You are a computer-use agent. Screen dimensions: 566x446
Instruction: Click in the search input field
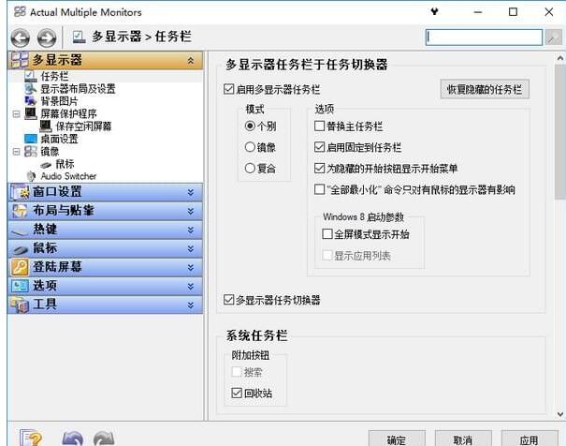pyautogui.click(x=484, y=37)
